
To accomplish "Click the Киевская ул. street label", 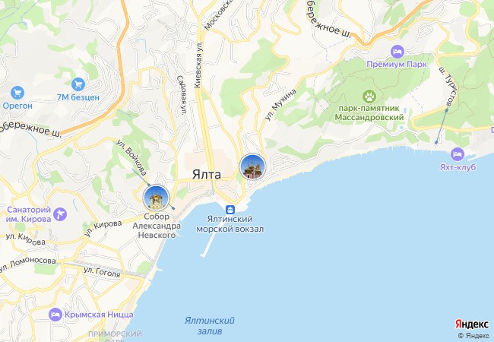I will point(198,67).
